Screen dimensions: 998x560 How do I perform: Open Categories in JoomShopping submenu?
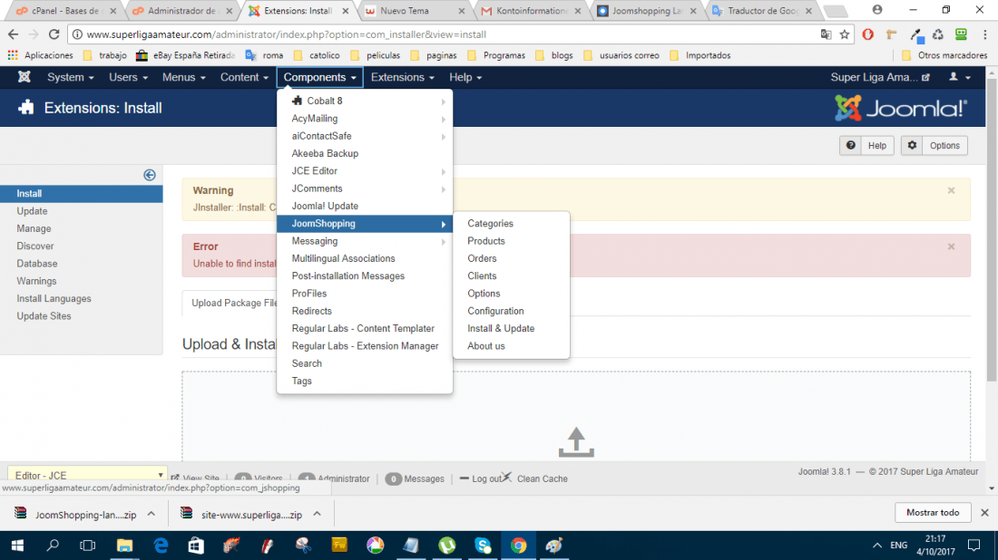tap(511, 224)
